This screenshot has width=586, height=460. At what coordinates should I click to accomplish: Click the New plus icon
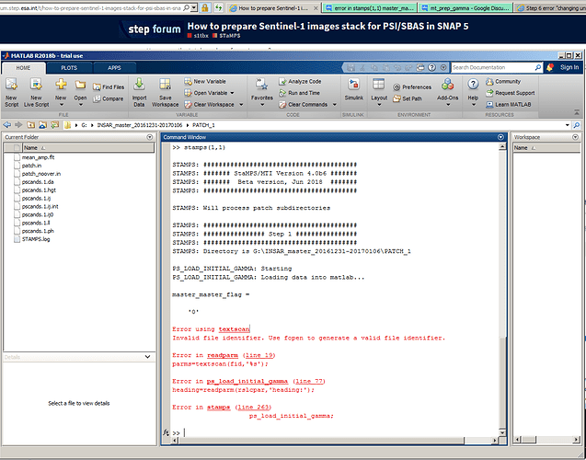[x=61, y=85]
